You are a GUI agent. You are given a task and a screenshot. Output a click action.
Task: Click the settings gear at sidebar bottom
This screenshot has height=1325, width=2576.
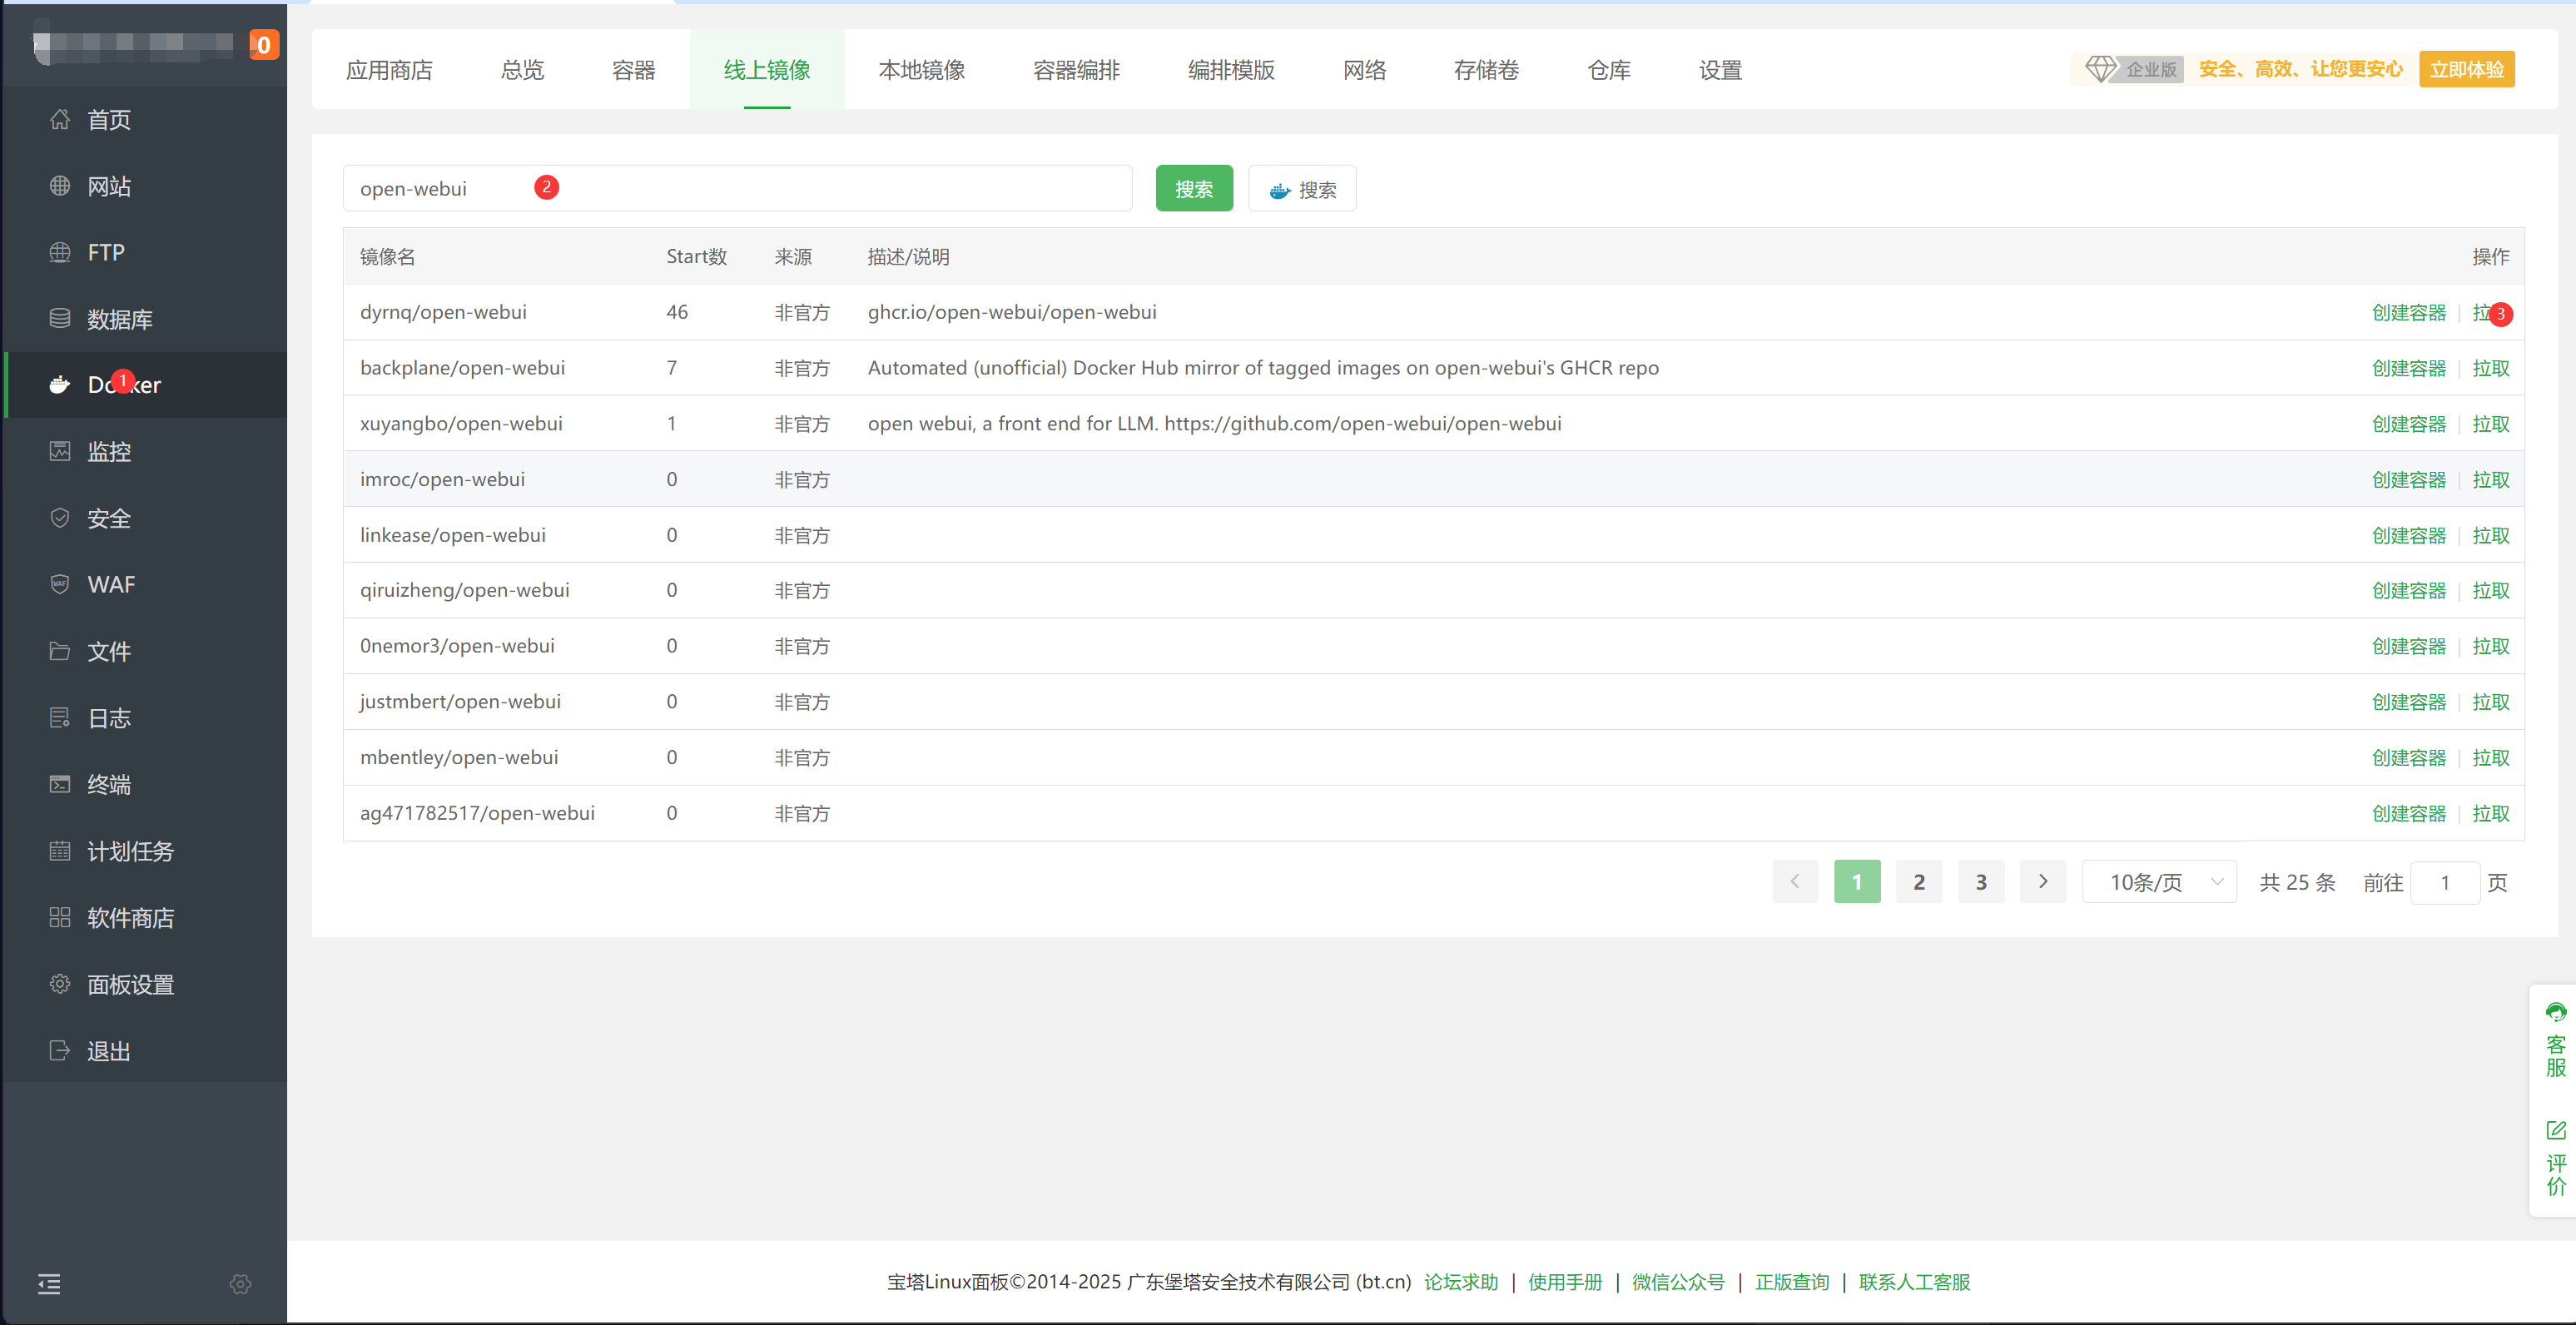[240, 1284]
